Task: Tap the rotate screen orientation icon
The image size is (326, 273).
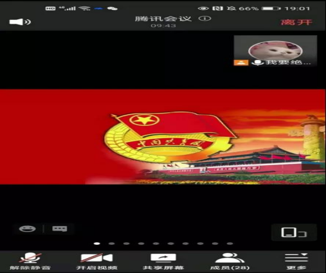Action: coord(294,233)
